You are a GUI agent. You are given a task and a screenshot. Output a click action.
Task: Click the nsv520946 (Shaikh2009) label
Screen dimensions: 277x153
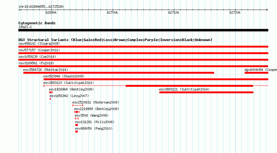64,76
